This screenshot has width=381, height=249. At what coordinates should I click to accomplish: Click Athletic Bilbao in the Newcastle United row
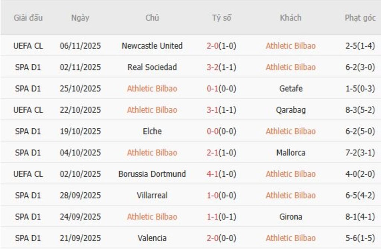(291, 46)
